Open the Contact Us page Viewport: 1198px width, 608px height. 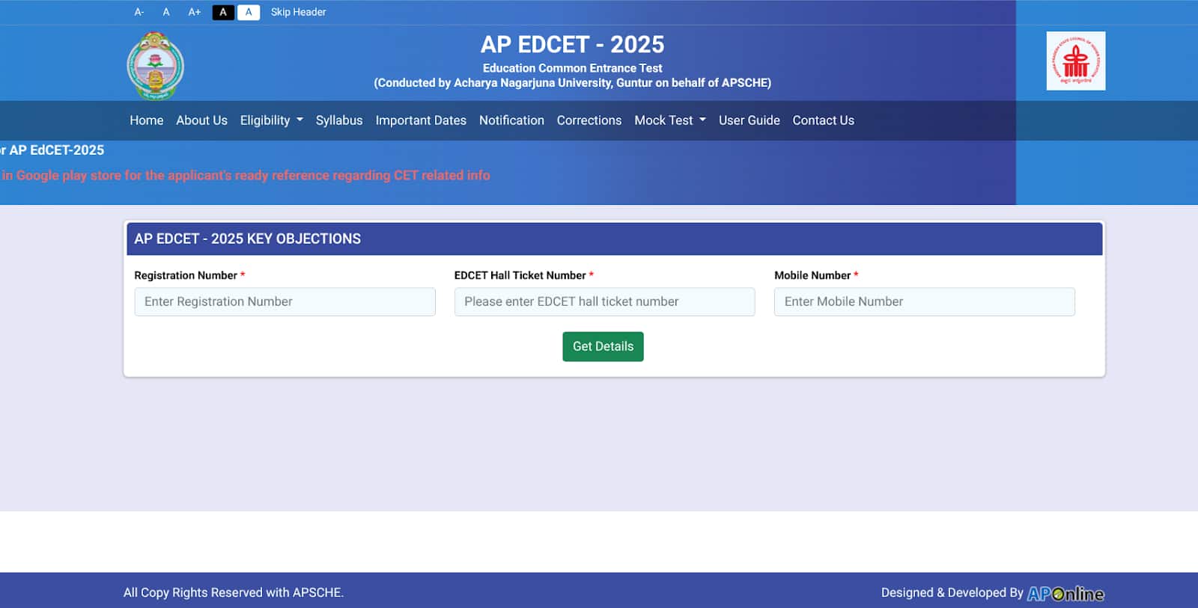(824, 120)
